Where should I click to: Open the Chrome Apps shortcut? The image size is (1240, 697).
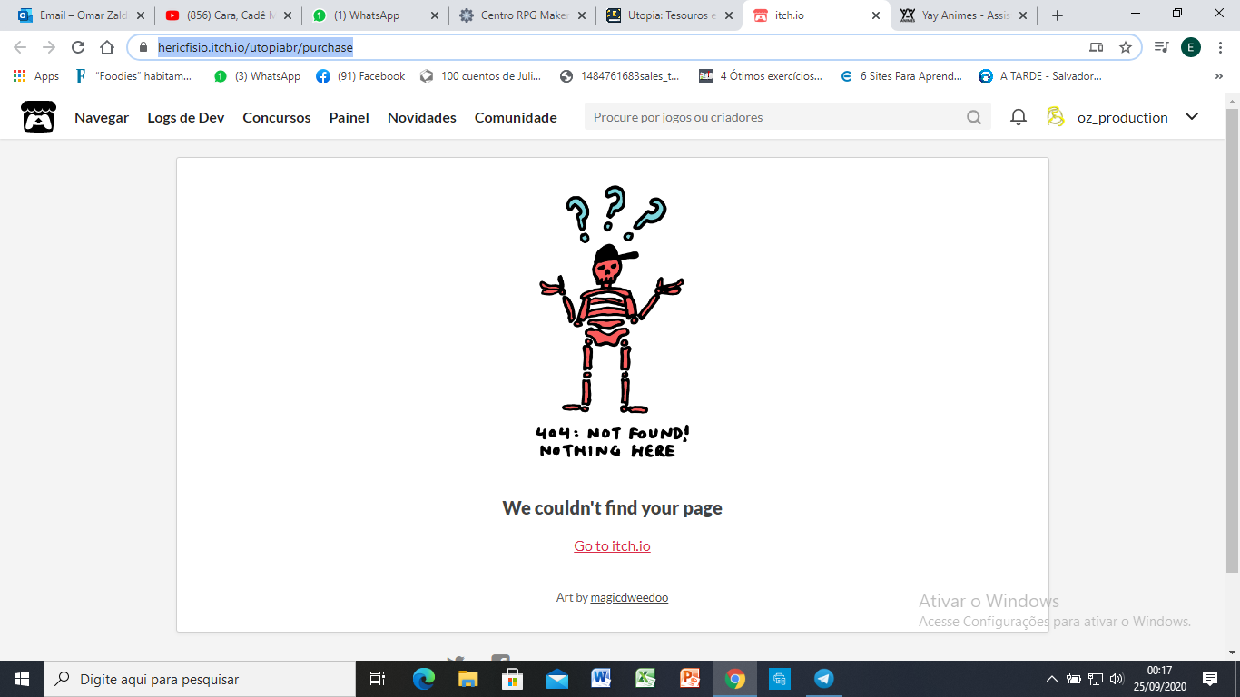pos(36,76)
